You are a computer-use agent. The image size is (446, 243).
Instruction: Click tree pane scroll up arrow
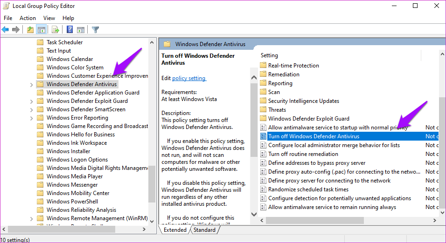[152, 42]
